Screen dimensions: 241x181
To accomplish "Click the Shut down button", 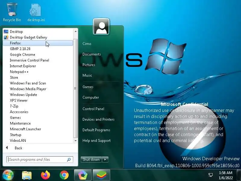I will point(91,160).
